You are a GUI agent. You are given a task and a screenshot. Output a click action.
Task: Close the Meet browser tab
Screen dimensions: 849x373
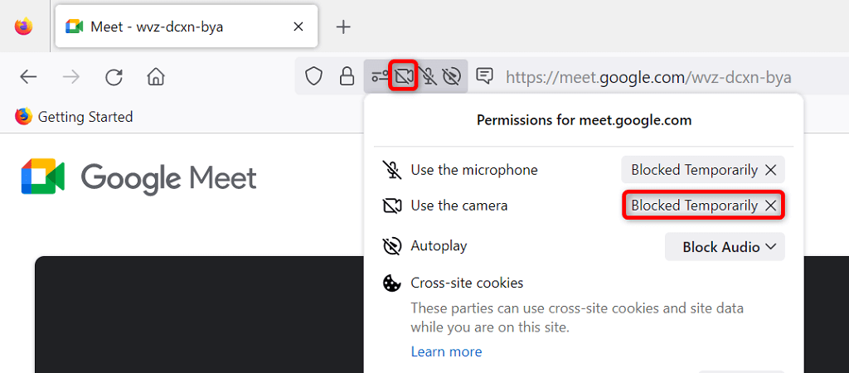tap(298, 27)
